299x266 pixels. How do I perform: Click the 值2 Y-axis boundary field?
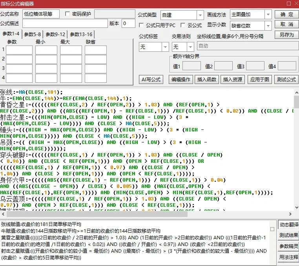pos(224,66)
